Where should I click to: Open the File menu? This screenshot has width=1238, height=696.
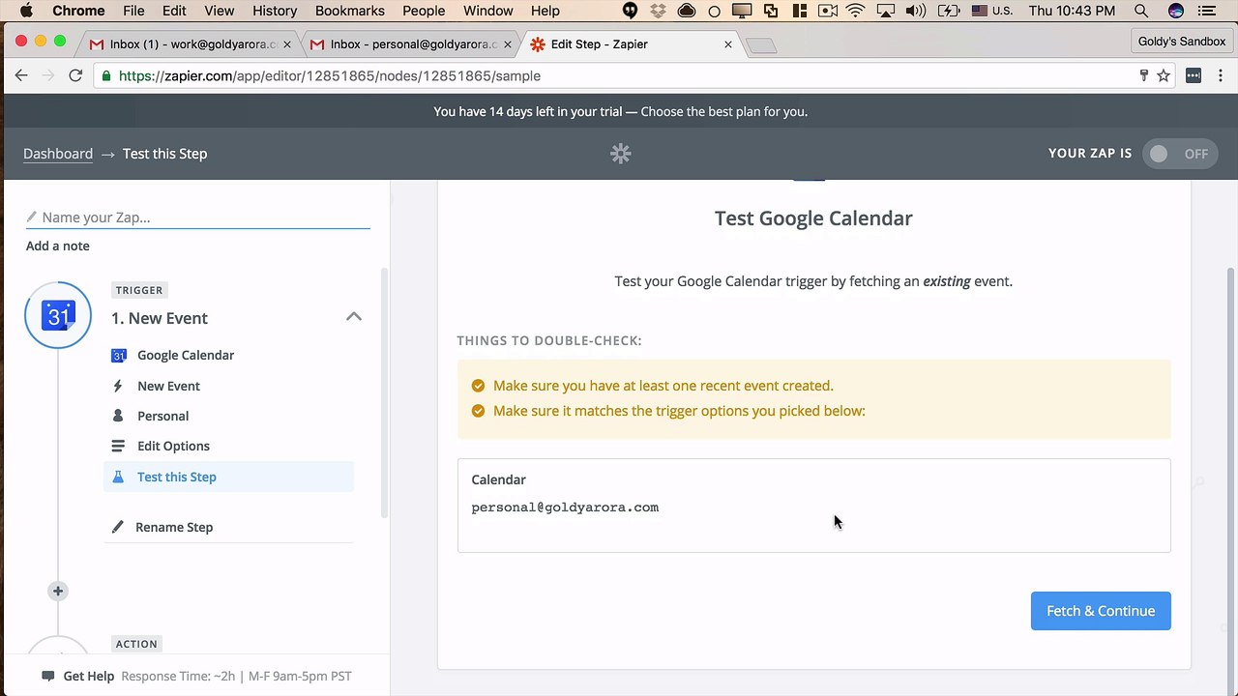pyautogui.click(x=133, y=11)
